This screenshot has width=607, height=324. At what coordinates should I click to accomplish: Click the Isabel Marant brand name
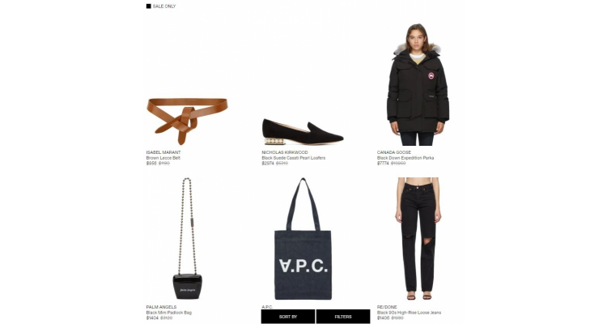click(163, 152)
